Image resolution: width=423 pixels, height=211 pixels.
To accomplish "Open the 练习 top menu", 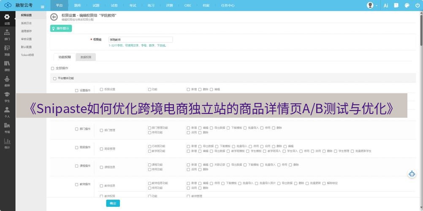I will tap(151, 5).
